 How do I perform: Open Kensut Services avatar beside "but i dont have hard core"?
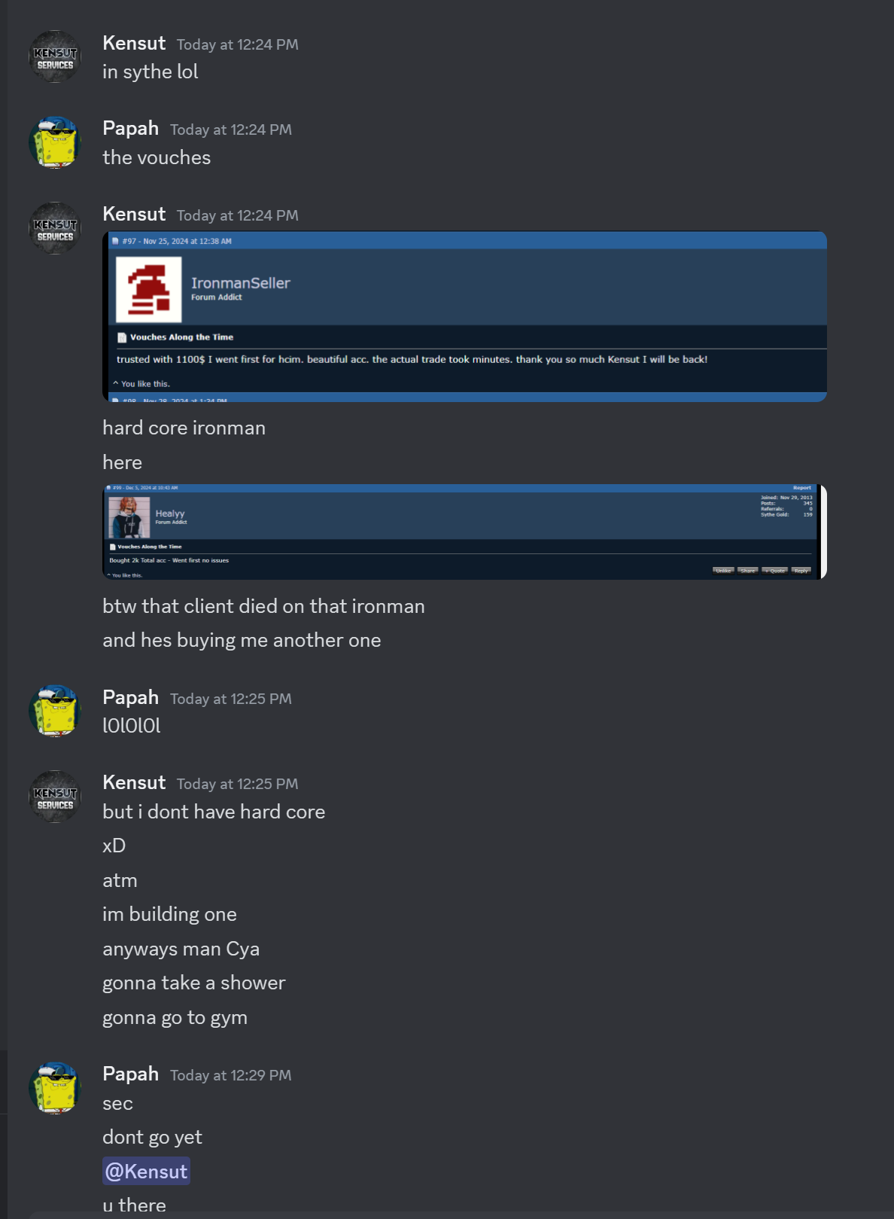55,797
